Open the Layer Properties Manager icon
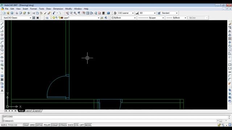Image resolution: width=232 pixels, height=130 pixels. click(47, 18)
